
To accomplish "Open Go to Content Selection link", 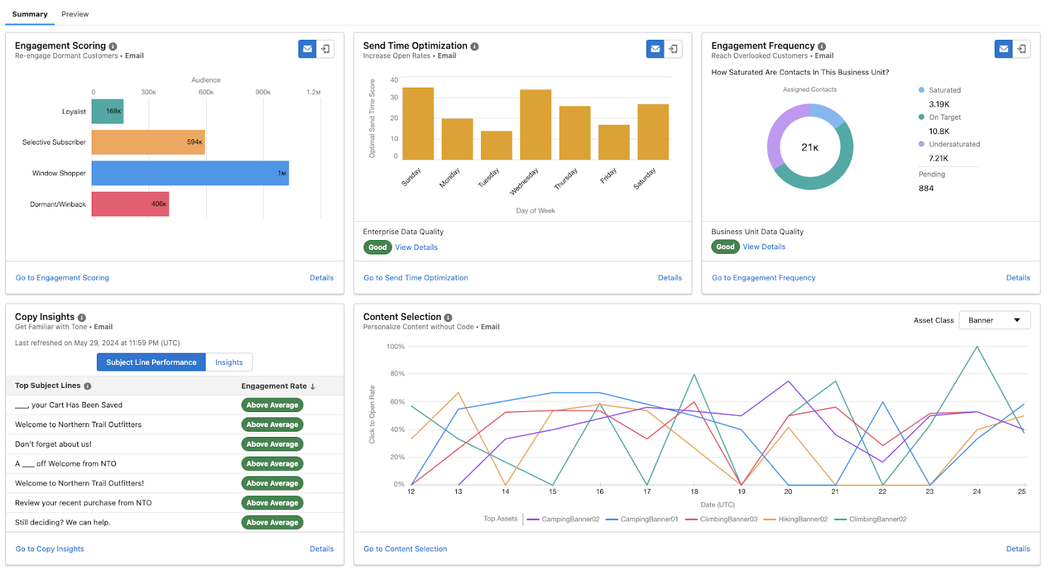I will coord(406,549).
